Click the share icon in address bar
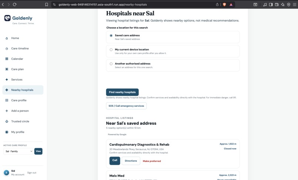 tap(217, 4)
